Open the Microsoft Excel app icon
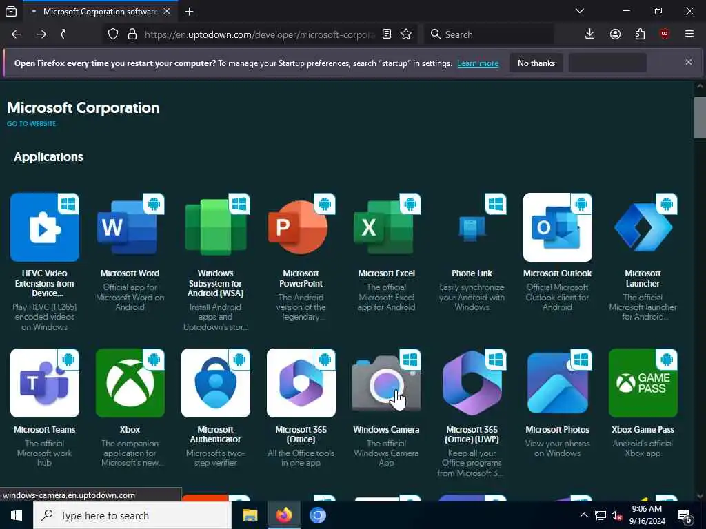 pyautogui.click(x=386, y=227)
